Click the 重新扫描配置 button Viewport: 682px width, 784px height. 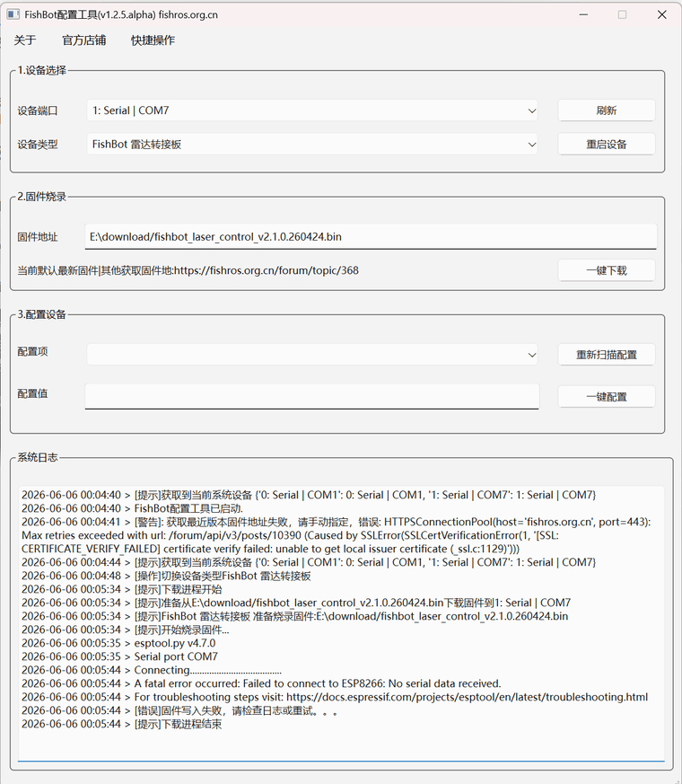tap(606, 355)
